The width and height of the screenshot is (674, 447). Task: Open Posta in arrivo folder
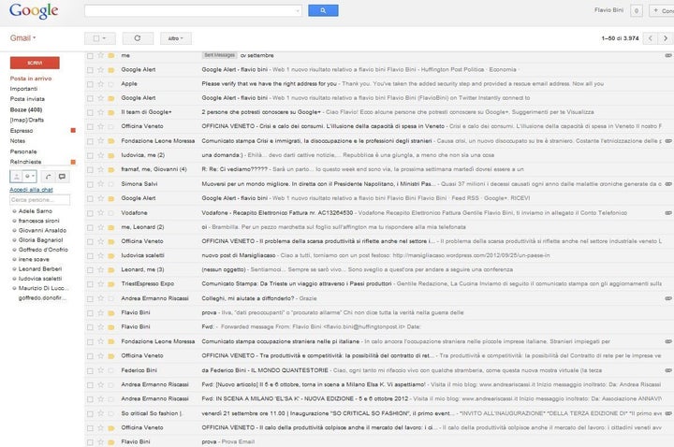(x=31, y=79)
